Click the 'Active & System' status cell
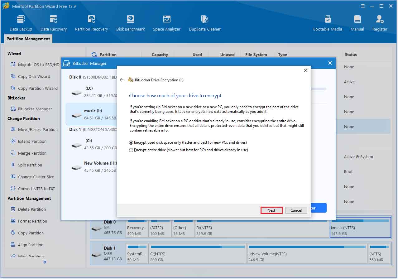398x279 pixels. pyautogui.click(x=358, y=157)
